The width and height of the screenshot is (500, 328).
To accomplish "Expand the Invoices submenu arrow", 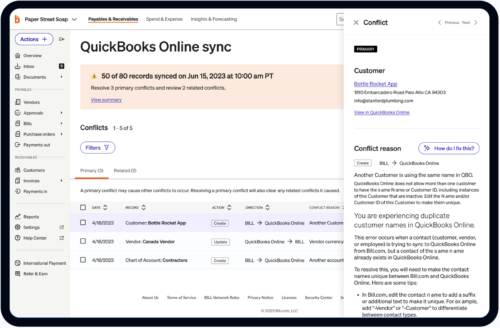I will 61,181.
